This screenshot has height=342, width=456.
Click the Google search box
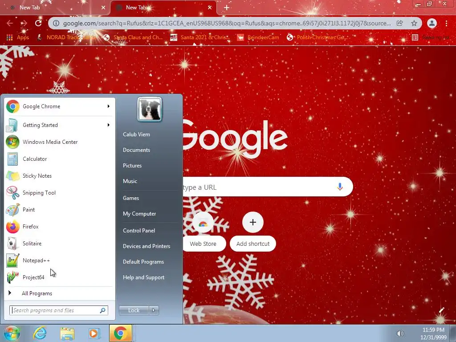[x=268, y=187]
